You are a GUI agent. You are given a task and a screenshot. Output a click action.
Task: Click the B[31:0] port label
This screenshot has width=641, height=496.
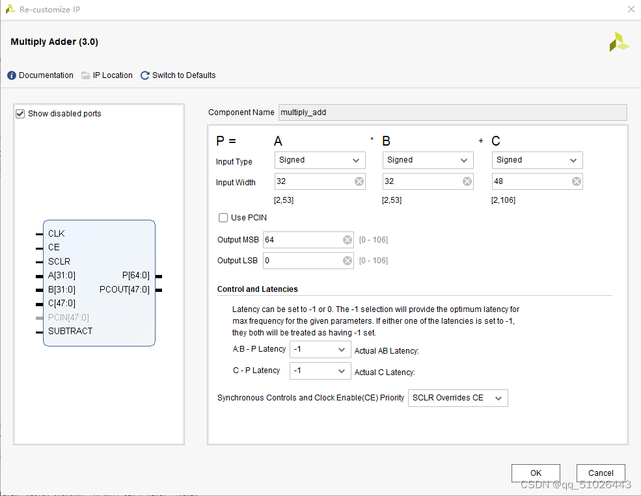tap(62, 289)
